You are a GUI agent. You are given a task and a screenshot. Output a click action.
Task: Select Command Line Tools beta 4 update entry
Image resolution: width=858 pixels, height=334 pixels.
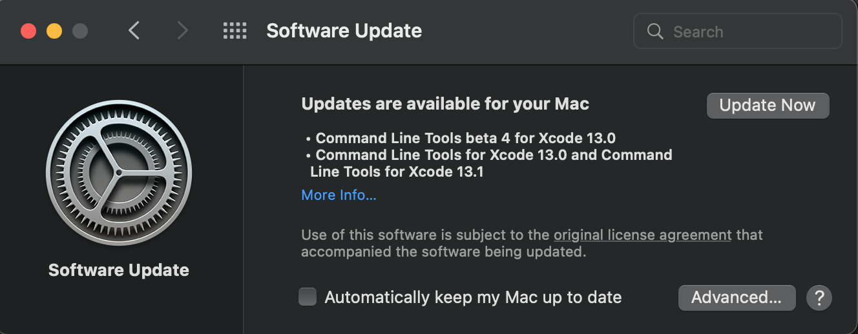pos(465,138)
